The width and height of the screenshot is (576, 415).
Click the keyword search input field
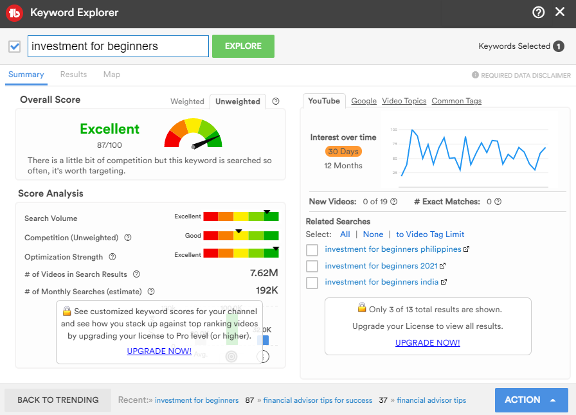(118, 46)
